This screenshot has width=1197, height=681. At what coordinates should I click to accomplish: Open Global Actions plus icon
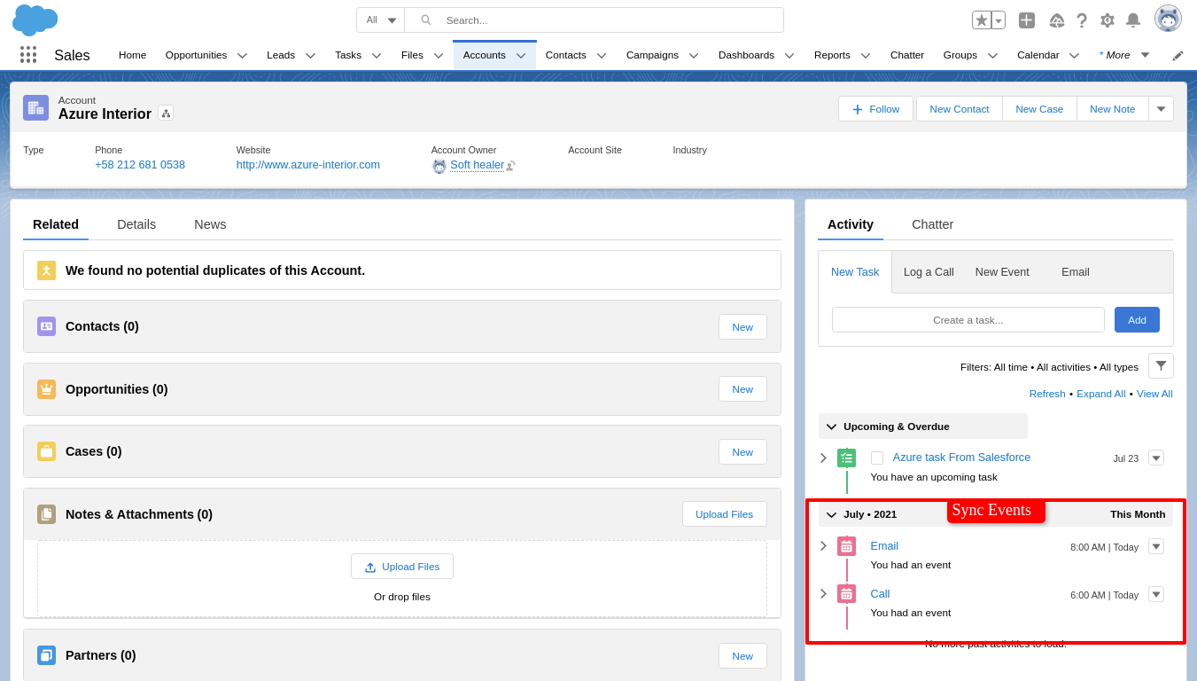1027,20
